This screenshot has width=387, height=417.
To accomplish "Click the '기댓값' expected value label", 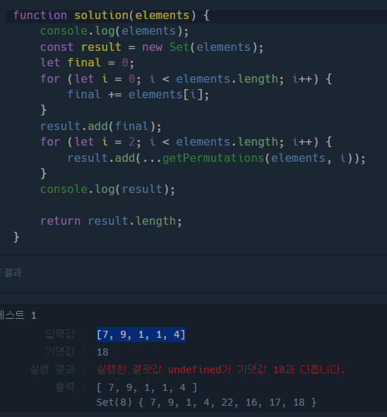I will point(60,352).
